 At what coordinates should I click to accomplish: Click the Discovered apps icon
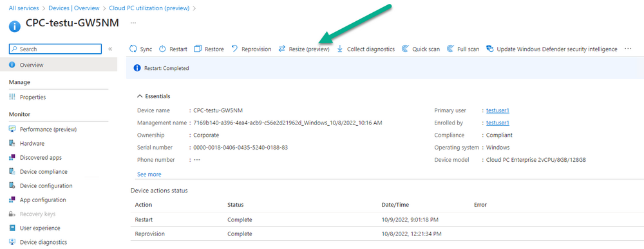[x=12, y=158]
